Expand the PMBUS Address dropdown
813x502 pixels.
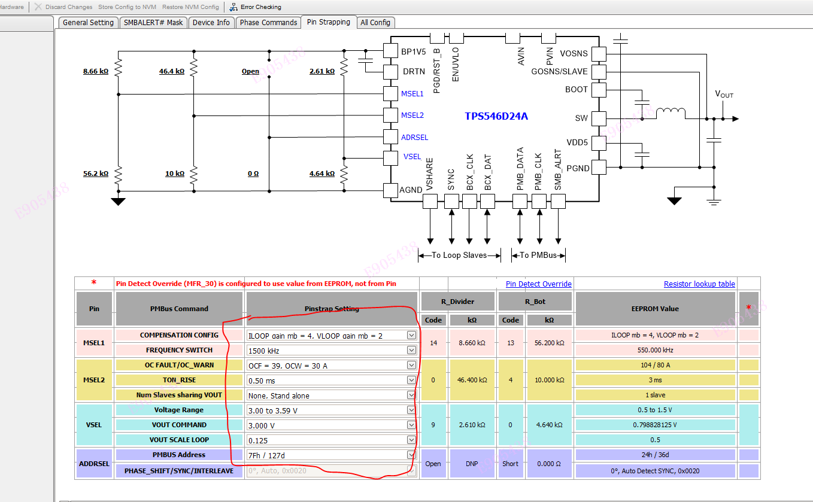[x=411, y=455]
